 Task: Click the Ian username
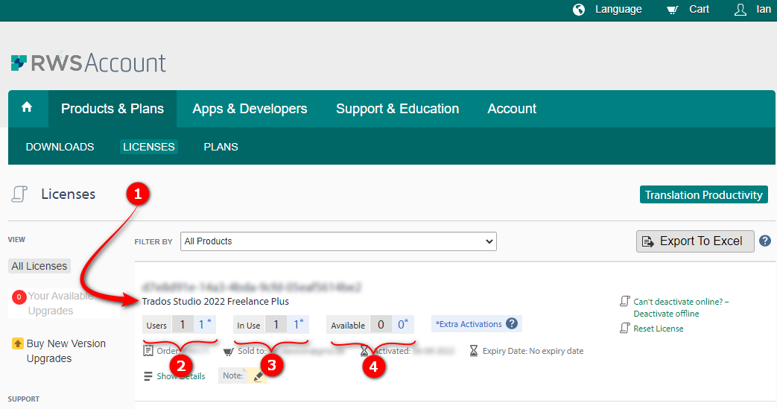coord(764,10)
